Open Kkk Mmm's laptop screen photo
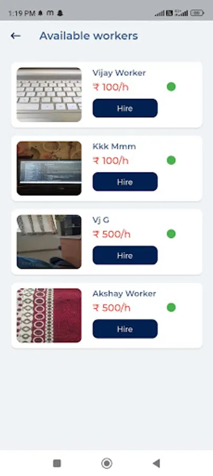Screen dimensions: 213x476 pos(49,168)
